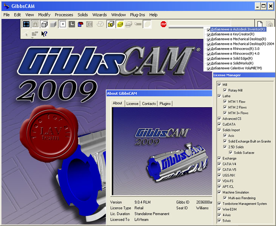Viewport: 276px width, 226px height.
Task: Click the gray stacked slabs toolbar icon
Action: point(129,24)
